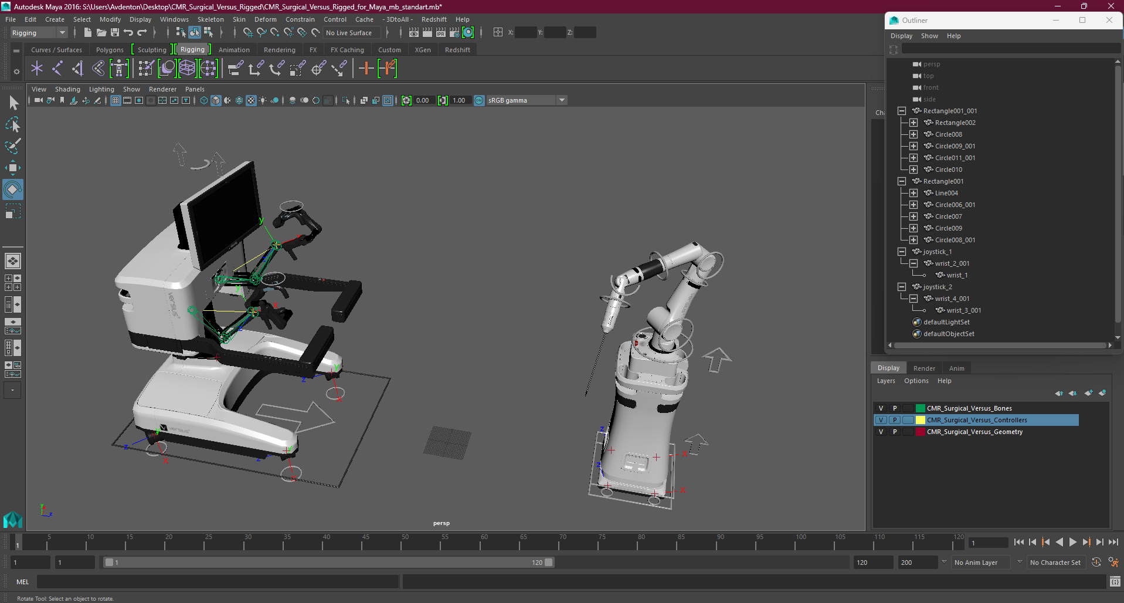Click the Redo arrow icon
1124x603 pixels.
142,33
